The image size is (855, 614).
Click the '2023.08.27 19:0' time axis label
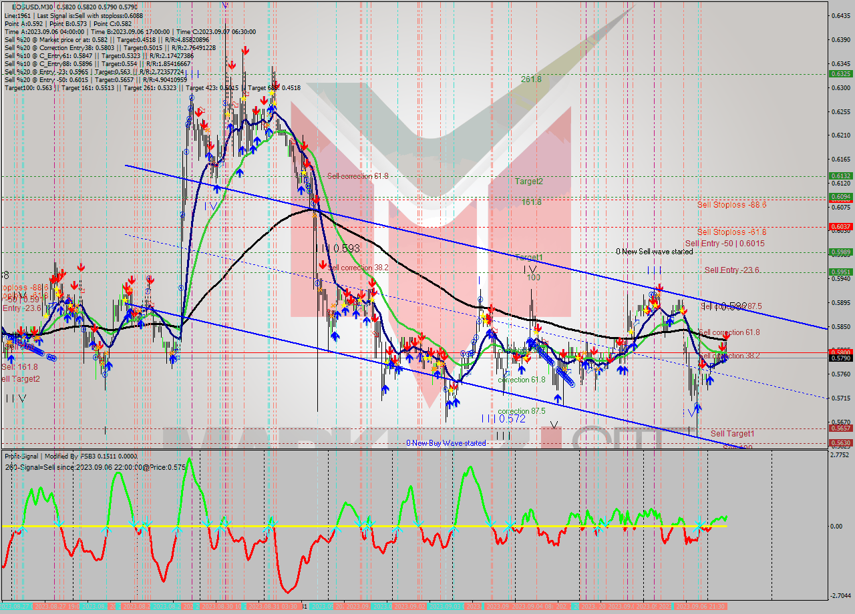coord(58,606)
